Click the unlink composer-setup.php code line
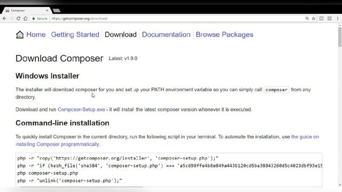 (x=69, y=180)
